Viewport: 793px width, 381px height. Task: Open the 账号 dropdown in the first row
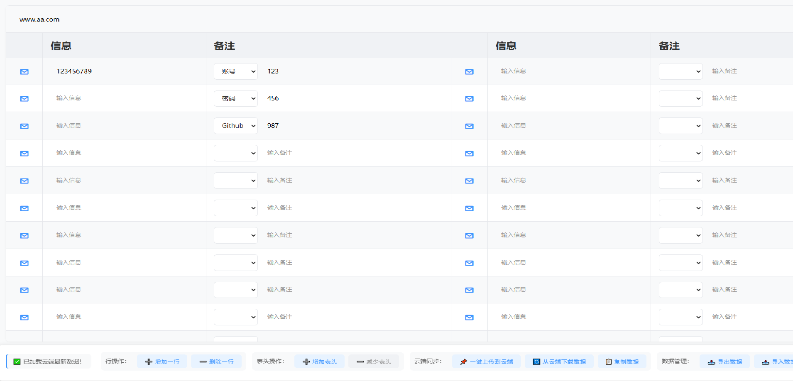point(236,71)
